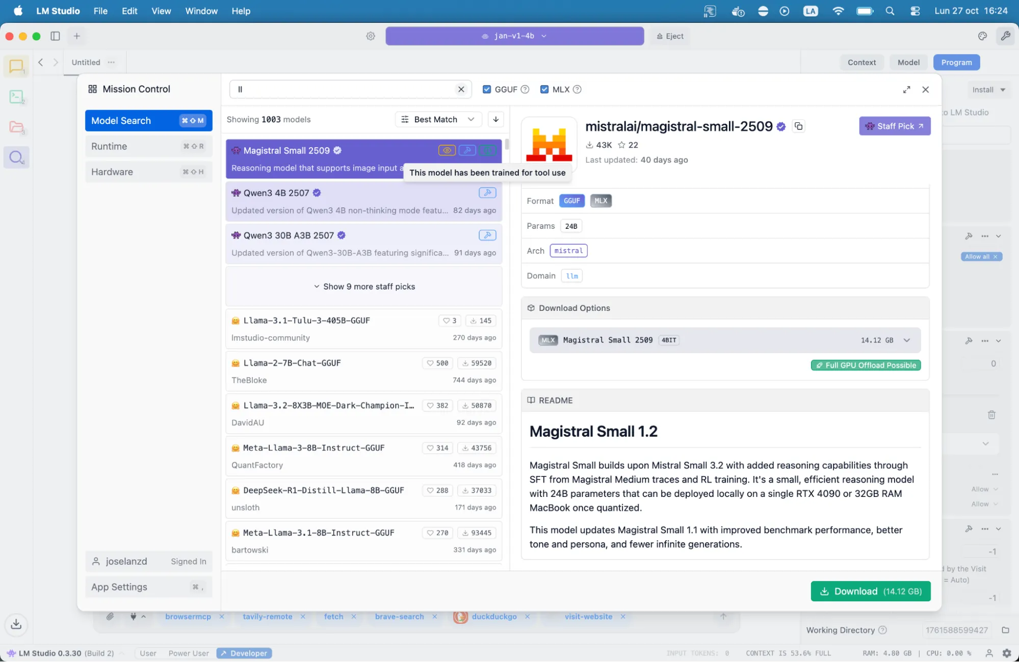Open the Best Match sort dropdown

coord(437,119)
